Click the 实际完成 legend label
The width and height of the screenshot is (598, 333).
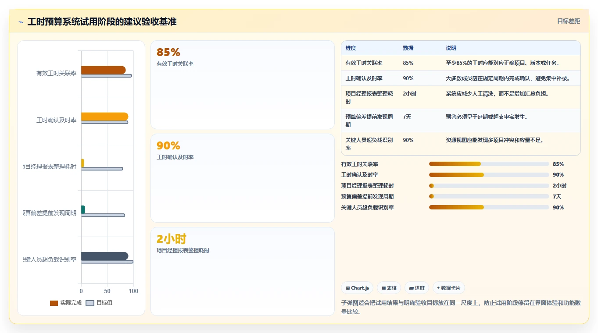[71, 303]
